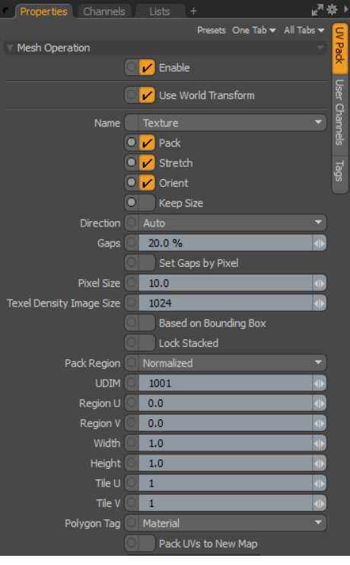The height and width of the screenshot is (565, 350).
Task: Open the User Channels vertical tab
Action: (x=339, y=112)
